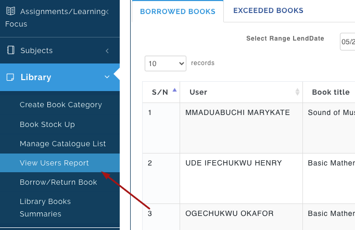The height and width of the screenshot is (230, 355).
Task: Click Basic Mather... title in row 3
Action: (329, 217)
